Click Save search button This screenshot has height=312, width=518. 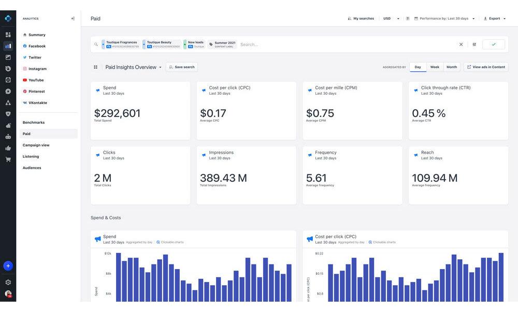tap(182, 67)
